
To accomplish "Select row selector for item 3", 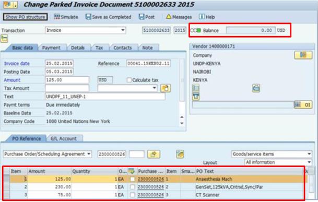I will 6,195.
